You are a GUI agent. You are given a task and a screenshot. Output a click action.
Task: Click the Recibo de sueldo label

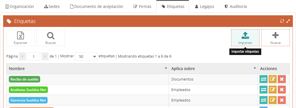click(25, 79)
